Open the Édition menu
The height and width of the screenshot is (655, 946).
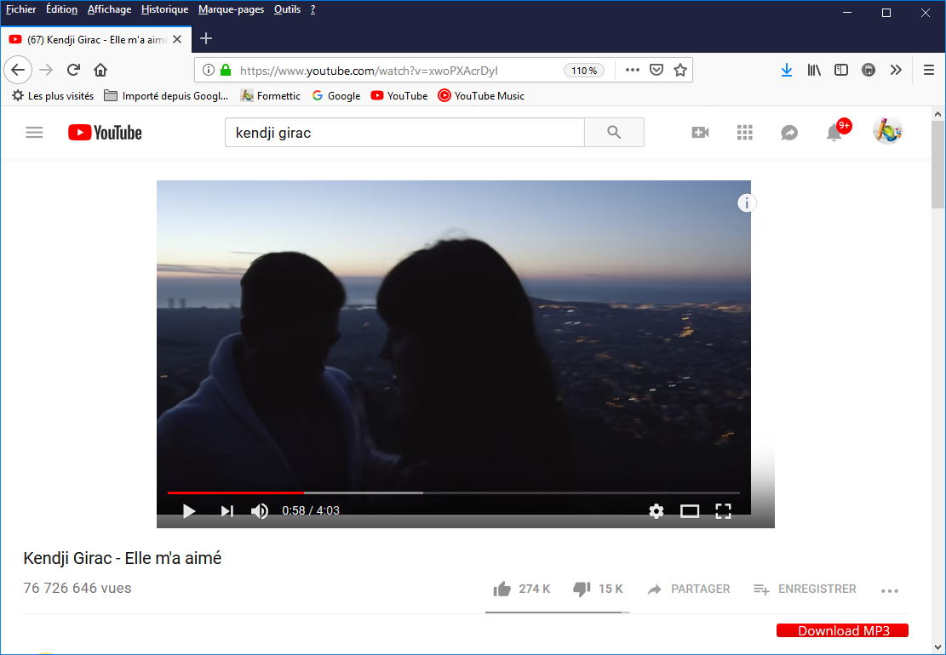tap(61, 9)
